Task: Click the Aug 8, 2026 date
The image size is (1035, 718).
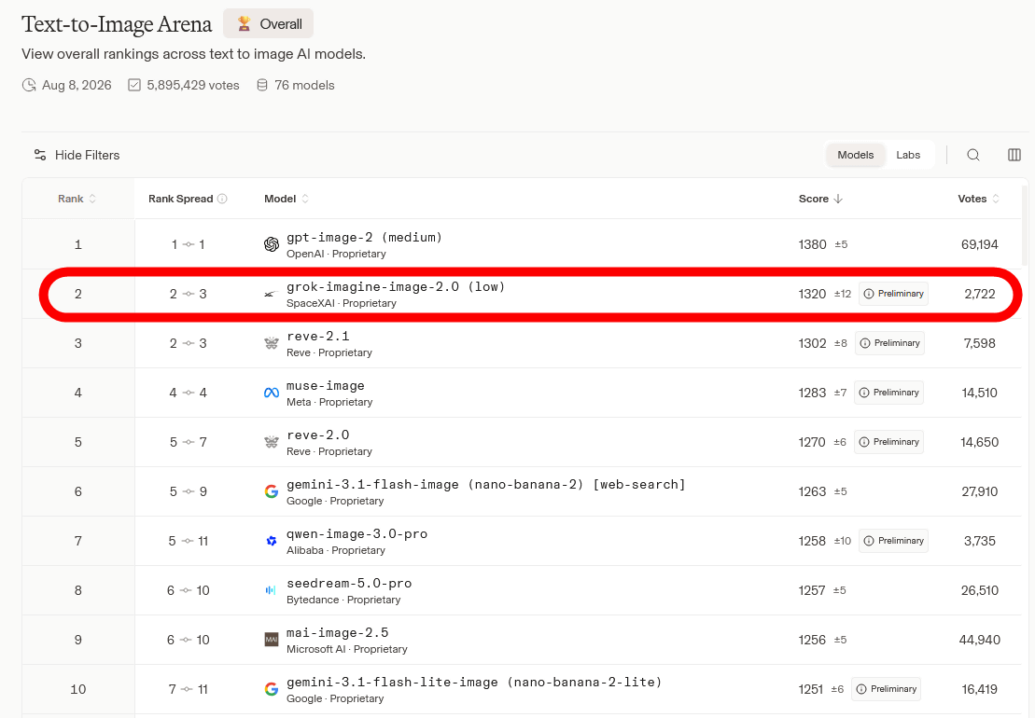Action: 77,85
